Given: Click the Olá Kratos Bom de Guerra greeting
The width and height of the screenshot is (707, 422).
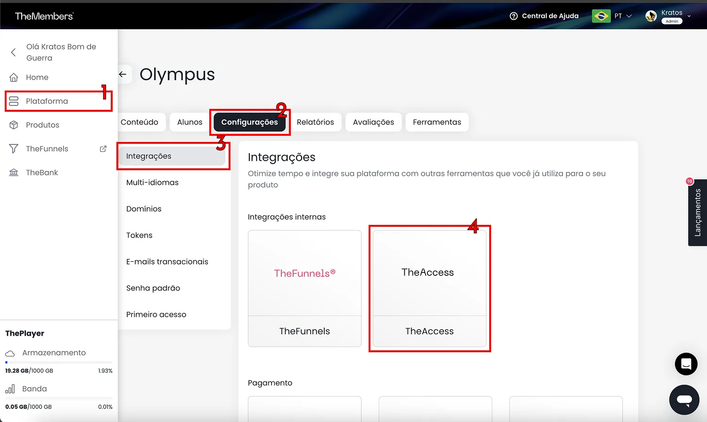Looking at the screenshot, I should [x=61, y=52].
